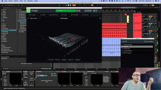The width and height of the screenshot is (161, 90).
Task: Toggle the Ableton arrangement record button
Action: [70, 5]
